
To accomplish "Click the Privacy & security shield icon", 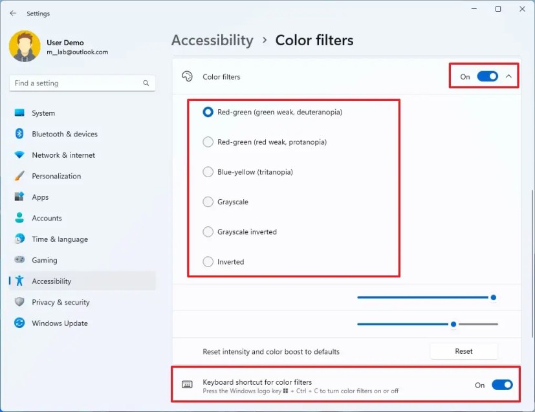I will tap(19, 302).
